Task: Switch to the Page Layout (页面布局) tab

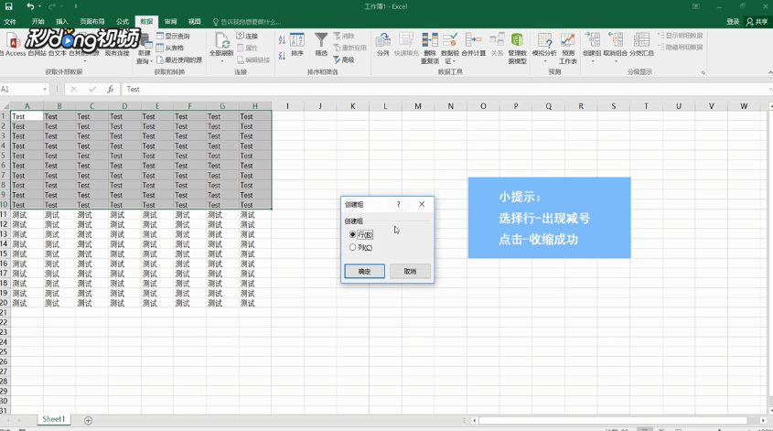Action: tap(92, 22)
